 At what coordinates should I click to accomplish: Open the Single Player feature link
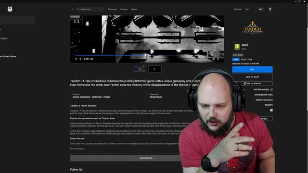pyautogui.click(x=156, y=97)
